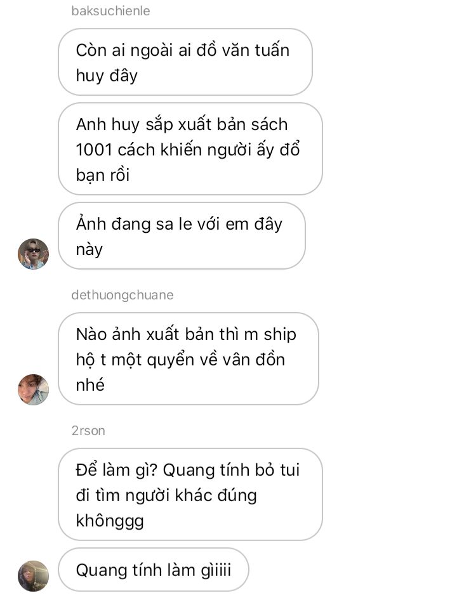Screen dimensions: 457x602
Task: Click the word 'khônggg' in 2rson's message
Action: pyautogui.click(x=110, y=521)
